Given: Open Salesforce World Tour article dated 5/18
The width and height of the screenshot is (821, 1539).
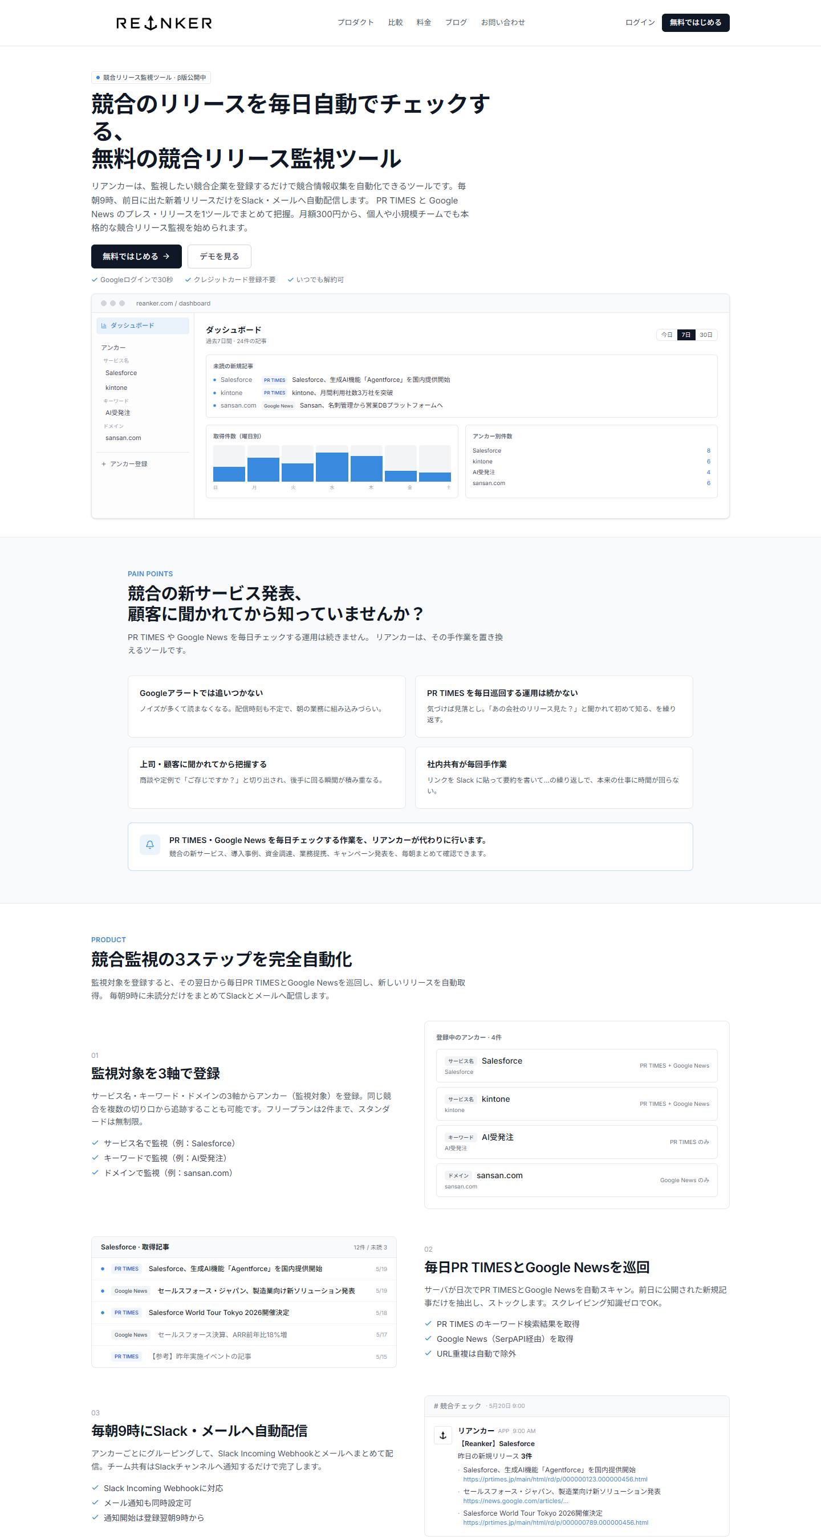Looking at the screenshot, I should click(244, 1313).
